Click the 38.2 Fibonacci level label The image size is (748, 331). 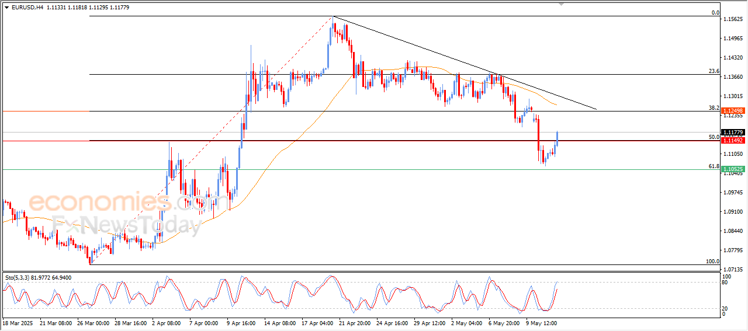click(714, 108)
